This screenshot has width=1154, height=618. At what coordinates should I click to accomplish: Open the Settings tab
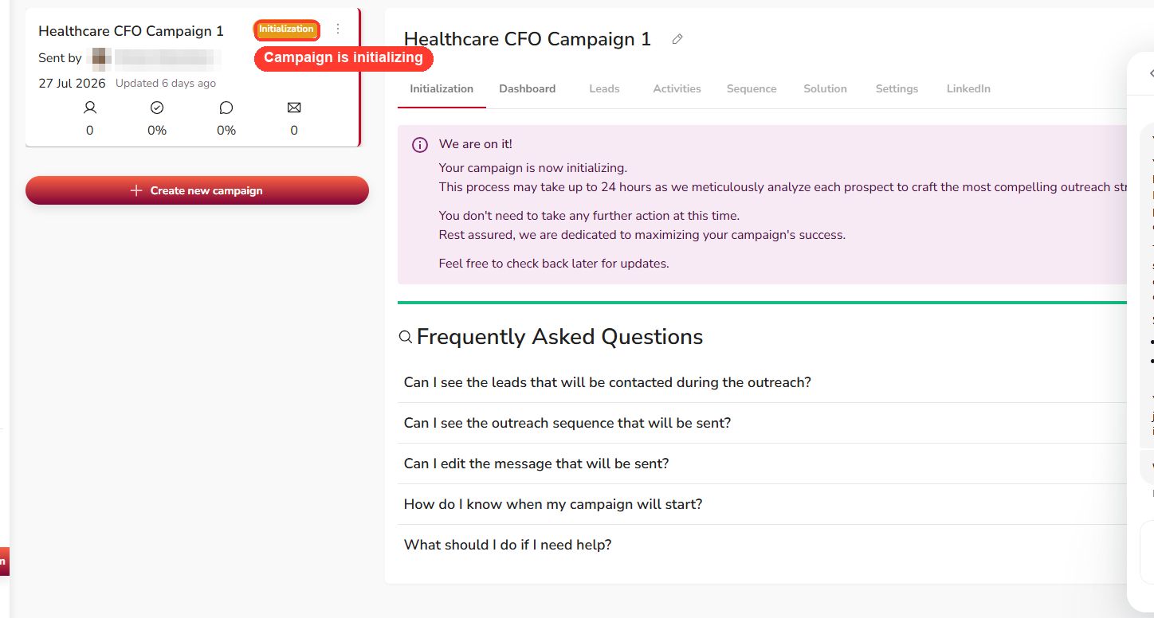coord(897,88)
